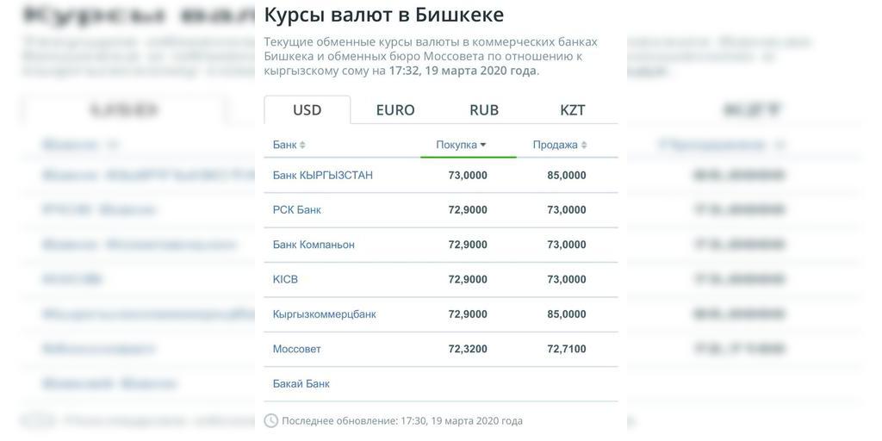882x441 pixels.
Task: Sort table by Продажа column header
Action: coord(556,145)
